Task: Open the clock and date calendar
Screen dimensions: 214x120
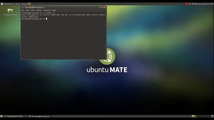Action: click(x=204, y=4)
